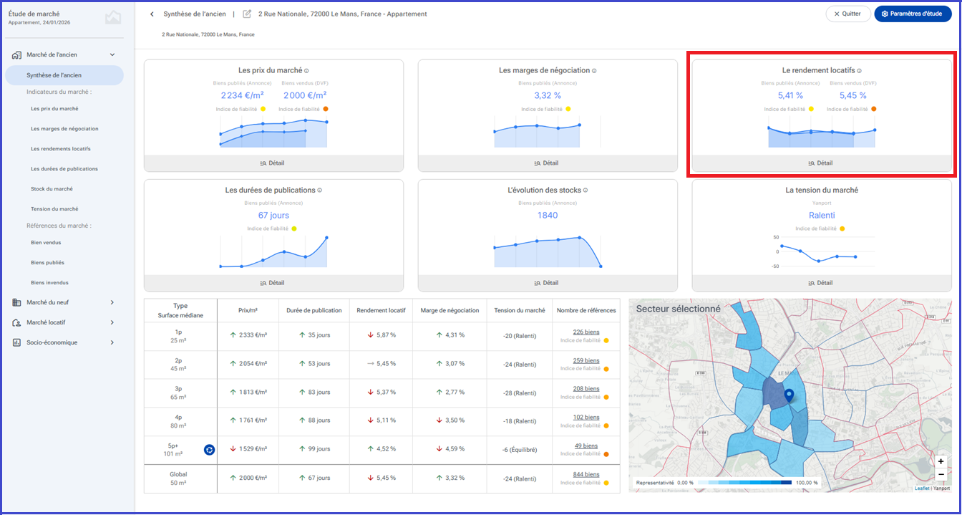Open the 226 biens link for 1p

point(586,332)
